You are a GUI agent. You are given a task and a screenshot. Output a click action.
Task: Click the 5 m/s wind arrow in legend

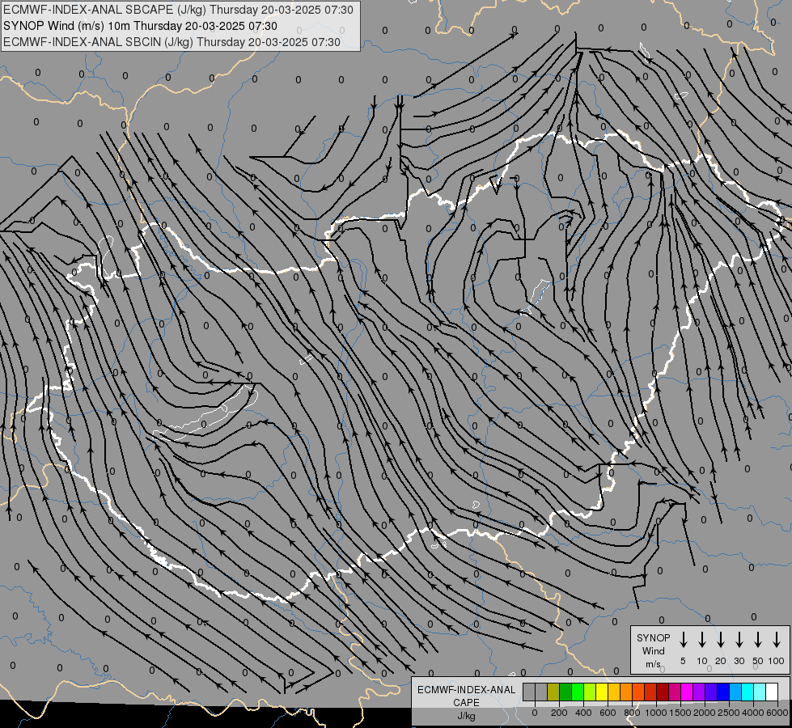point(683,640)
